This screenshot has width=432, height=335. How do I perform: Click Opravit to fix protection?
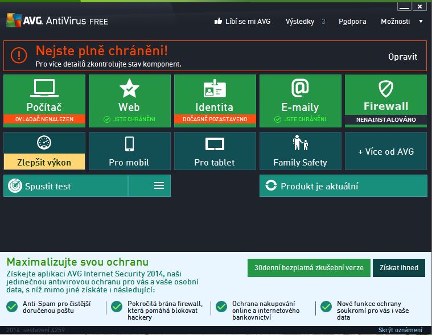click(402, 57)
